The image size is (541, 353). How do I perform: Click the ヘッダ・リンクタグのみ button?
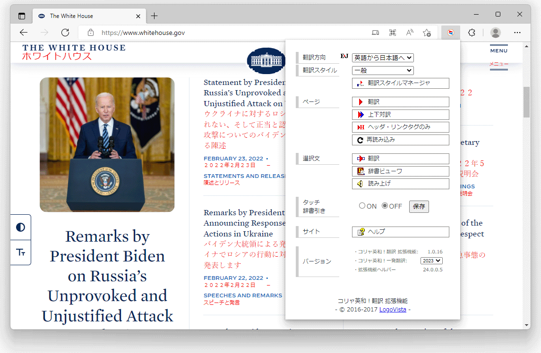(x=401, y=127)
